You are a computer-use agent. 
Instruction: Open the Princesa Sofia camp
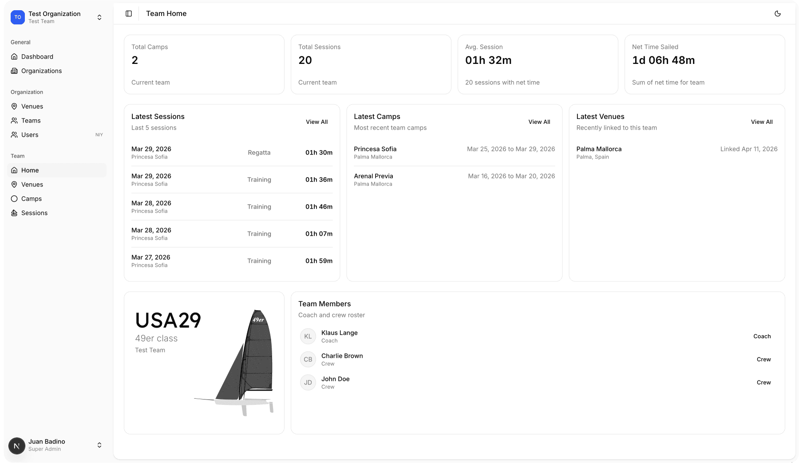tap(454, 153)
